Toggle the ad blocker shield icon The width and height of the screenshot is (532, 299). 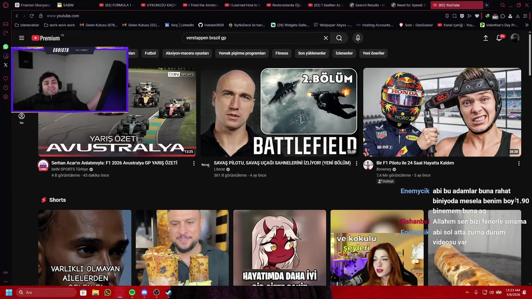462,16
